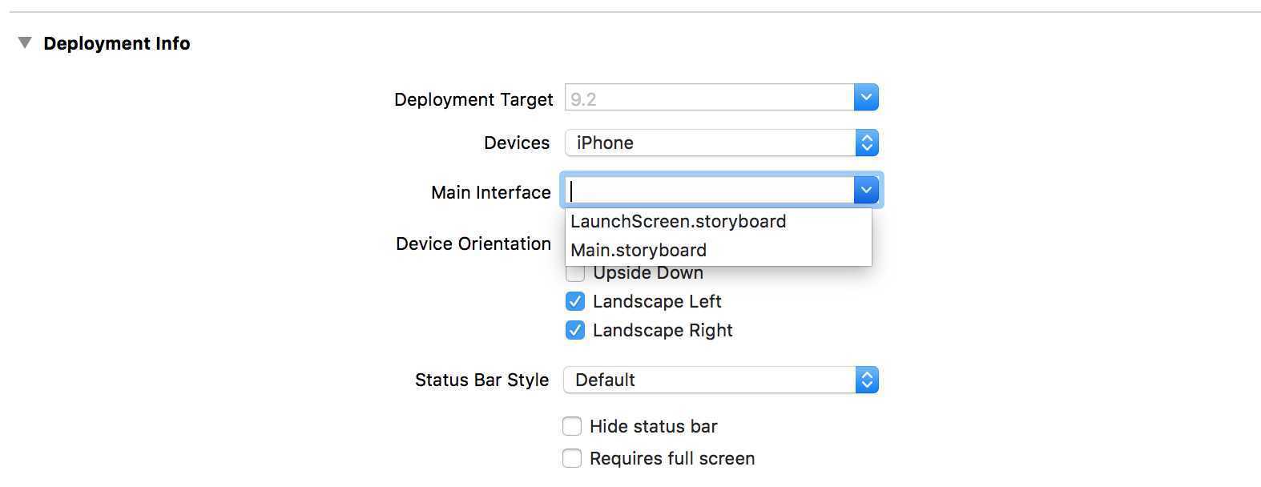The width and height of the screenshot is (1261, 487).
Task: Click the Main Interface label text
Action: tap(491, 192)
